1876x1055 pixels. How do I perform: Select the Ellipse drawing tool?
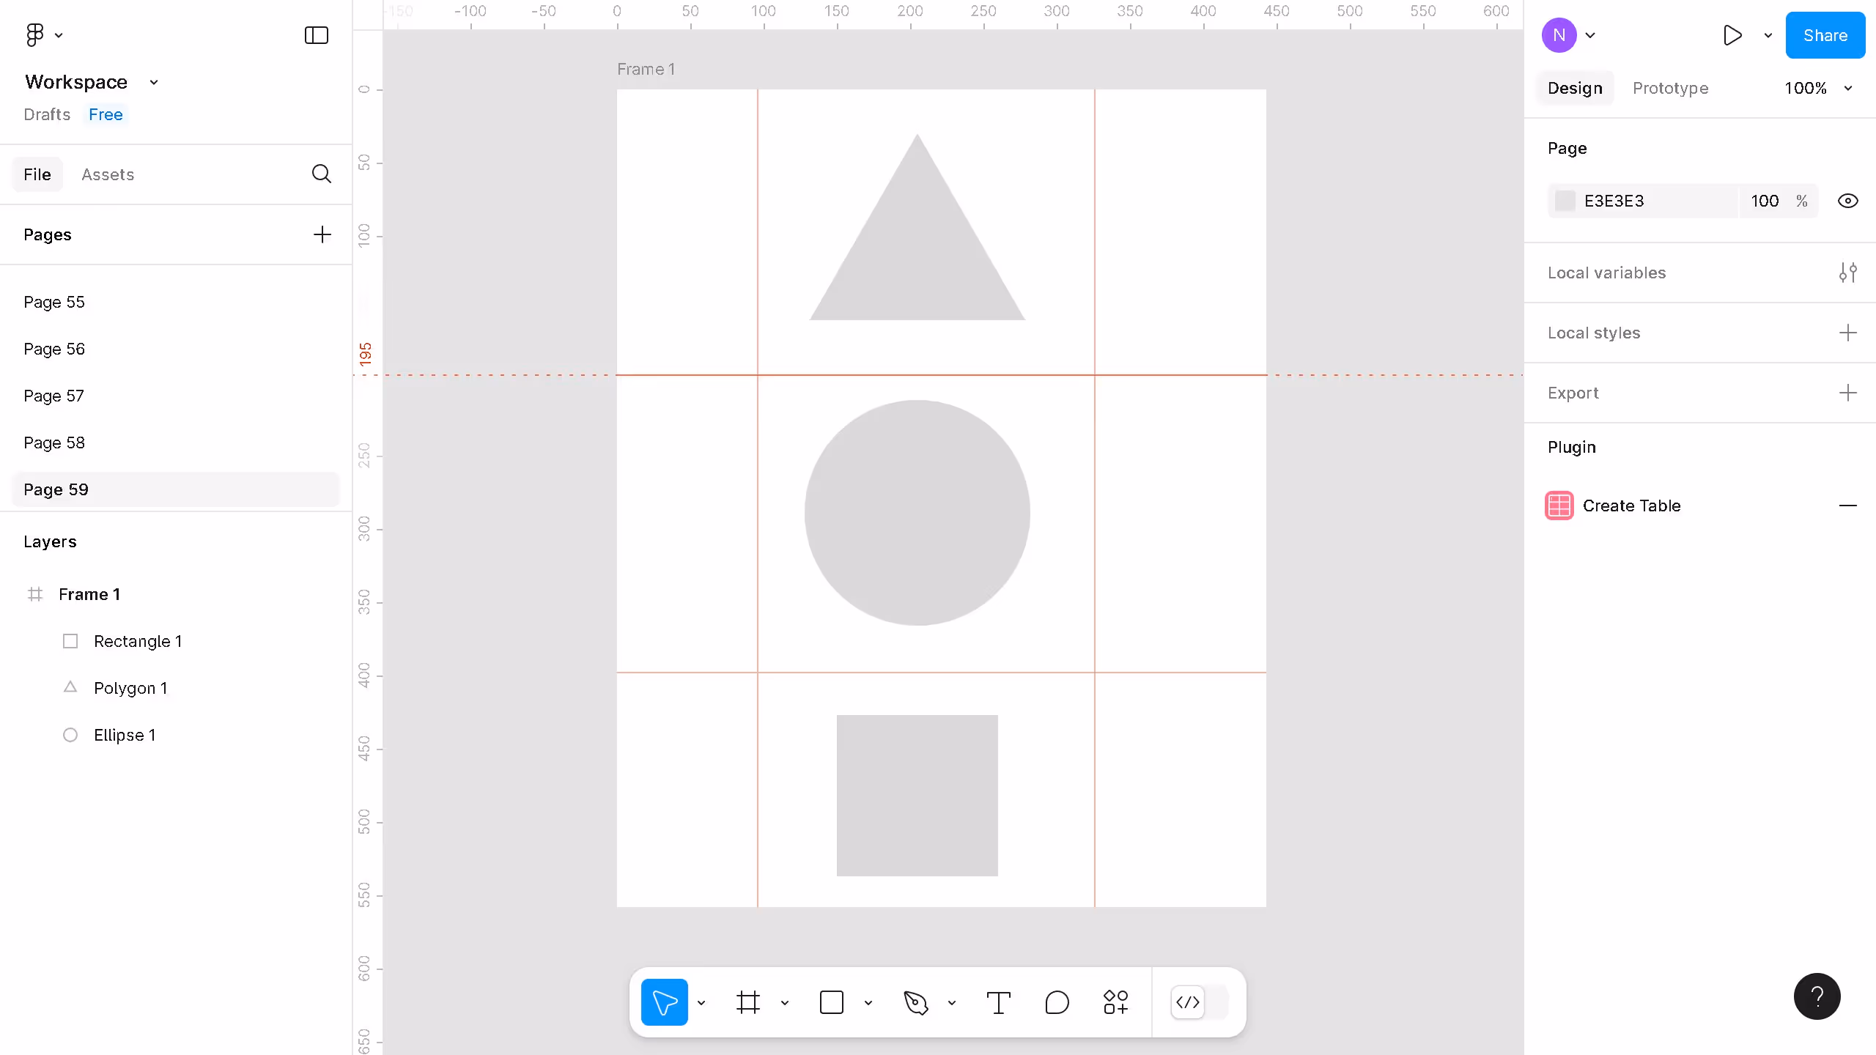[1056, 1002]
